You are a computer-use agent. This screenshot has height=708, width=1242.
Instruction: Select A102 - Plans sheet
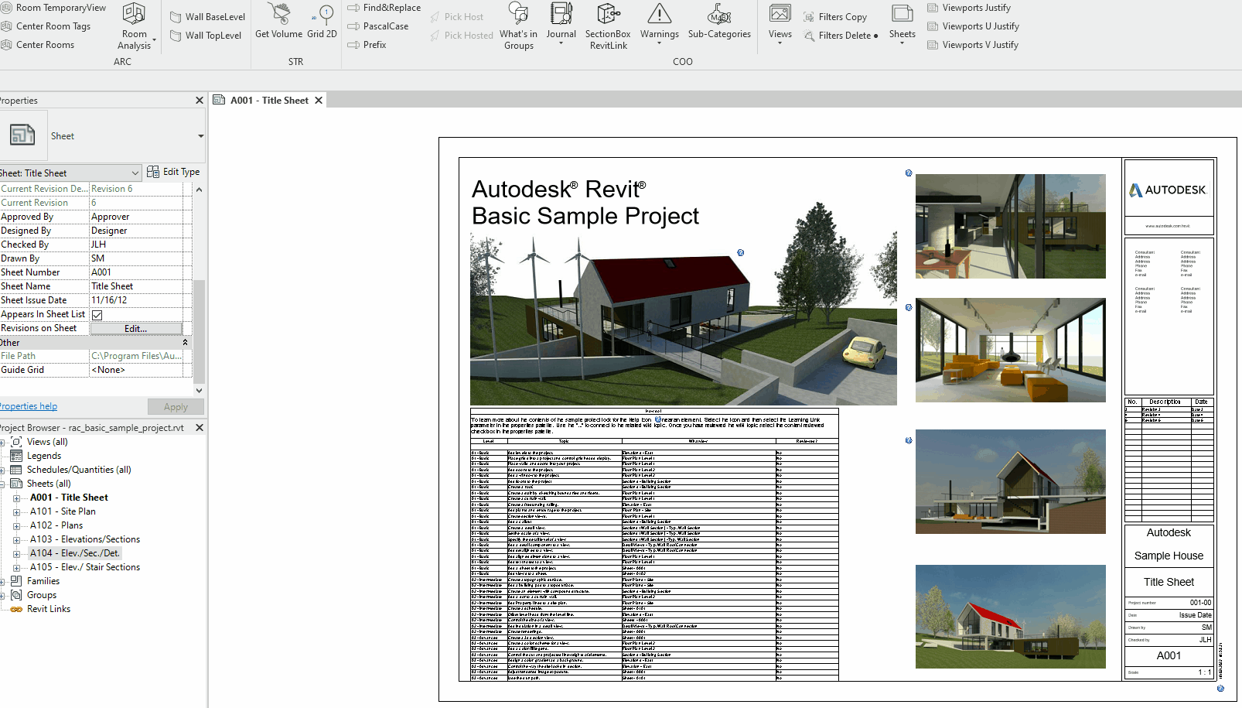tap(56, 525)
